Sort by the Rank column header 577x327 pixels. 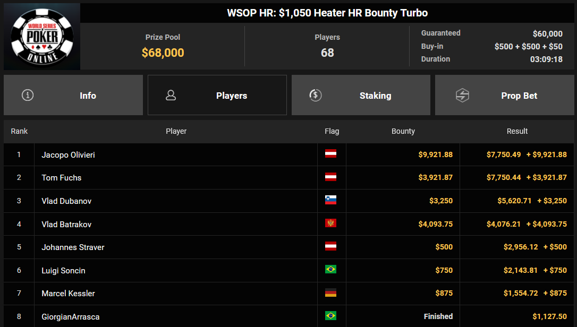tap(19, 131)
